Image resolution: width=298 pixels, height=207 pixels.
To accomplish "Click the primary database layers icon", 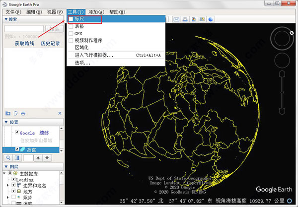I will 15,173.
